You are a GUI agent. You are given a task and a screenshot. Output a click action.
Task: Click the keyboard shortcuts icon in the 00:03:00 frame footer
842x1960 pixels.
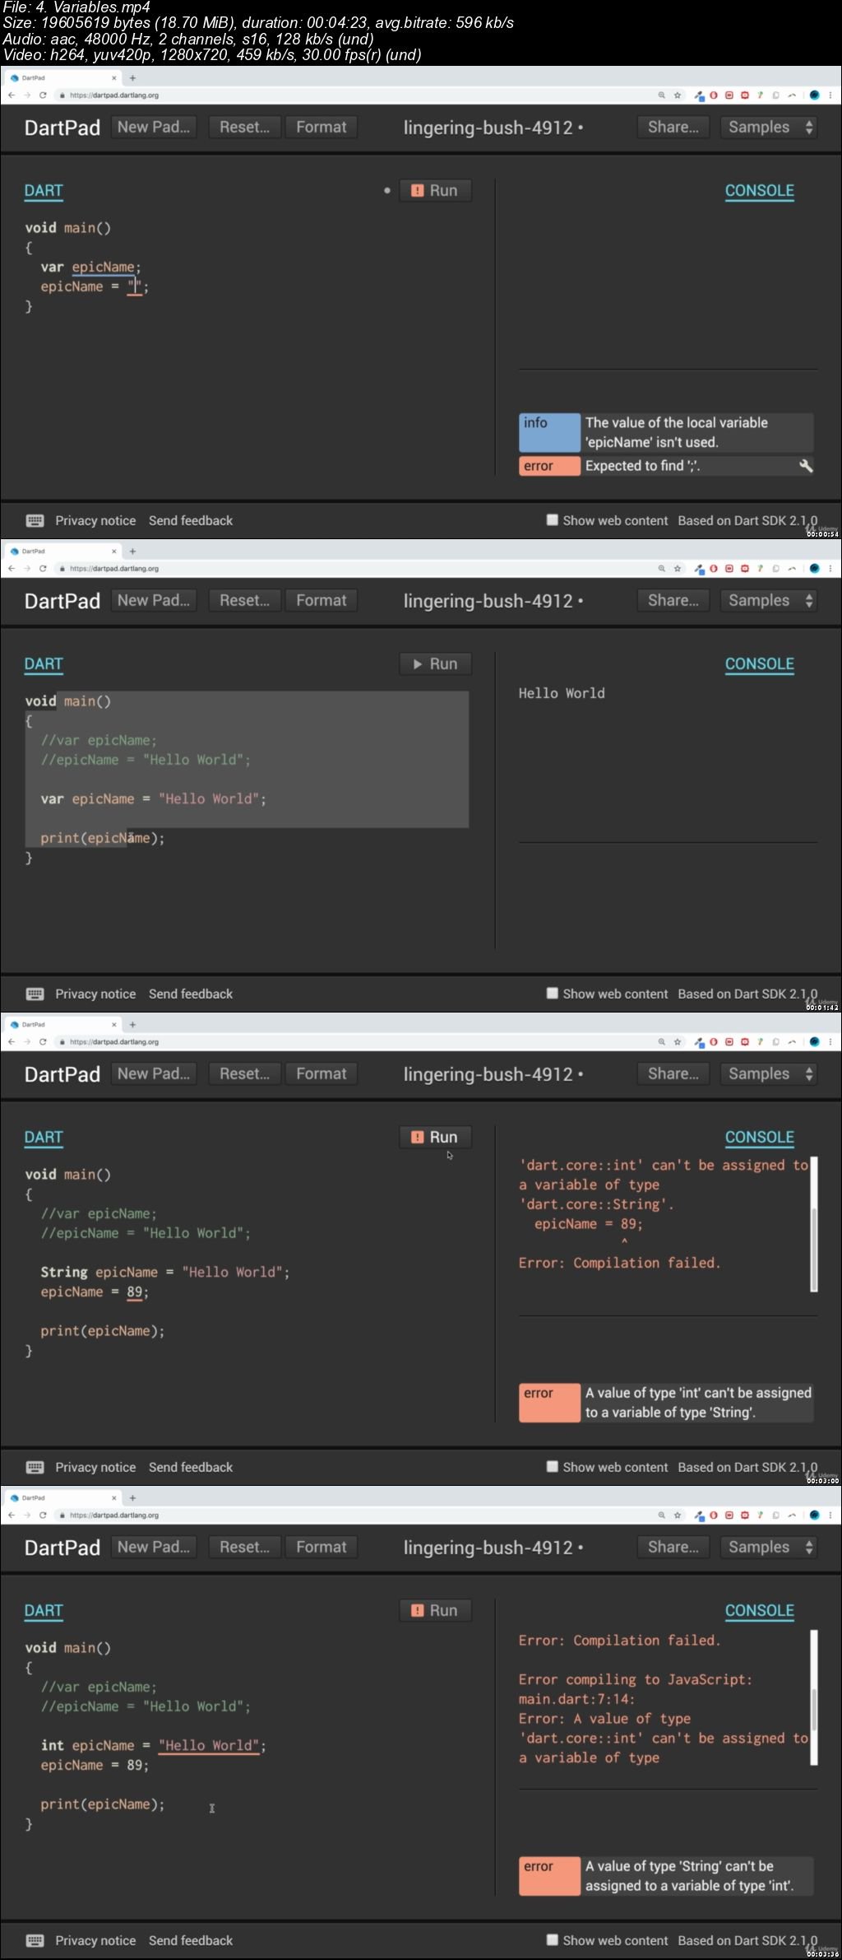pos(35,1467)
